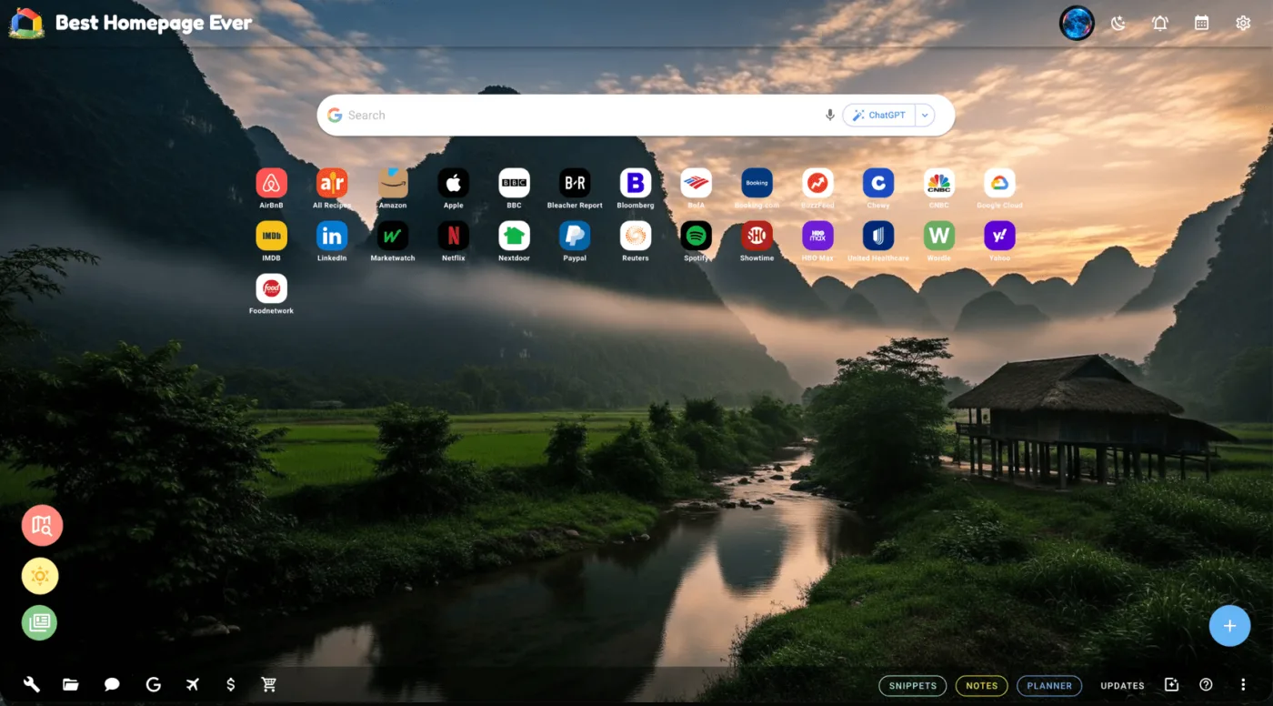Open the PLANNER panel
Viewport: 1273px width, 706px height.
coord(1049,686)
